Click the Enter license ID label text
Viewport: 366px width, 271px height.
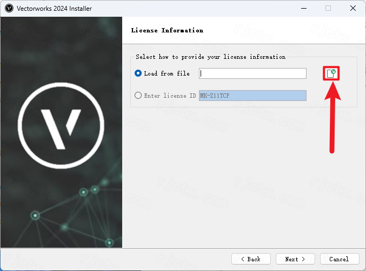coord(170,96)
